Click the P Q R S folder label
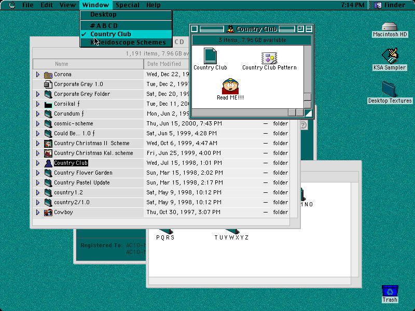Image resolution: width=415 pixels, height=311 pixels. tap(165, 237)
